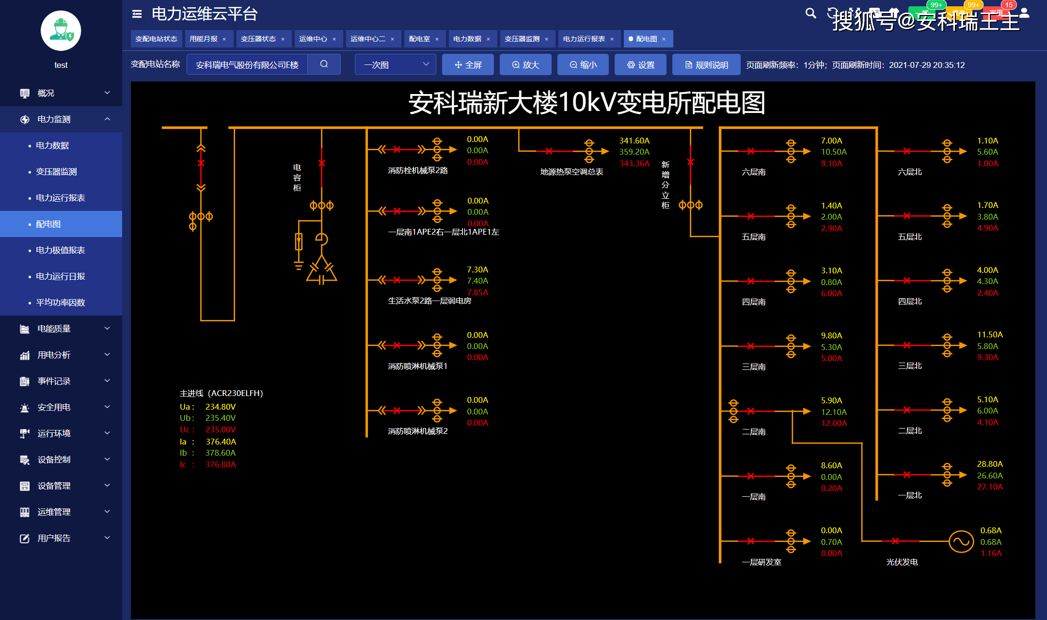Screen dimensions: 1047x620
Task: Click the 设置 settings button
Action: pos(640,64)
